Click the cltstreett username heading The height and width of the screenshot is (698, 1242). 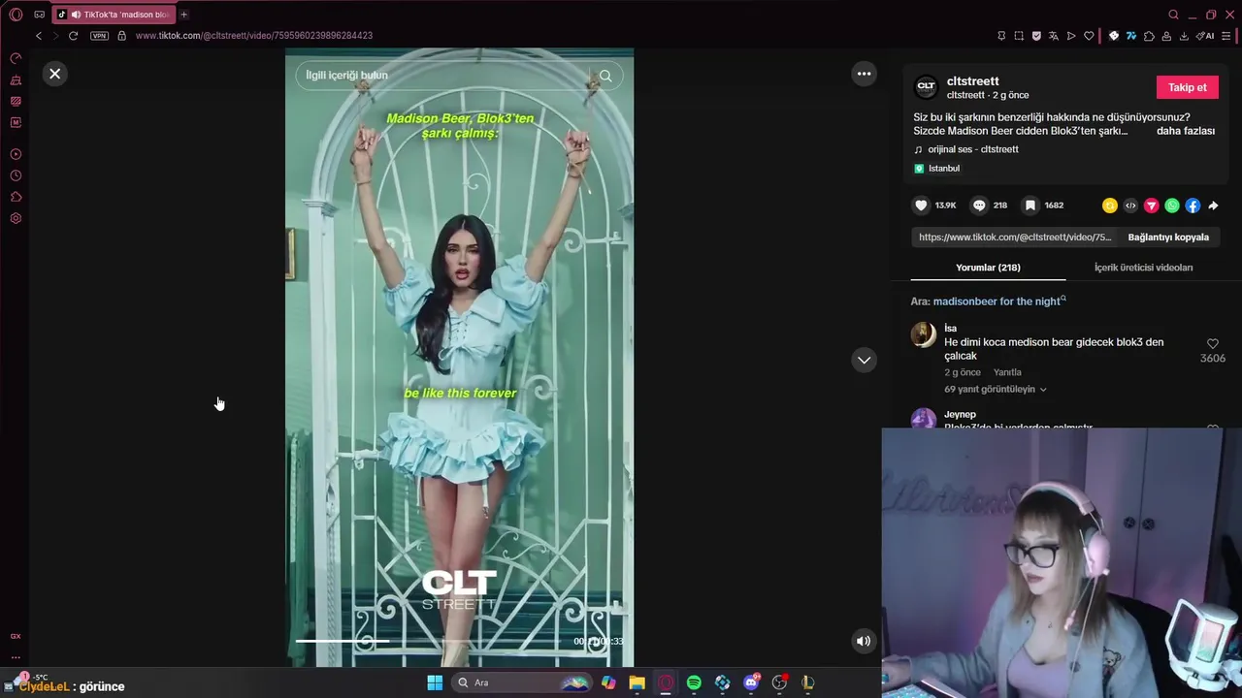(972, 81)
